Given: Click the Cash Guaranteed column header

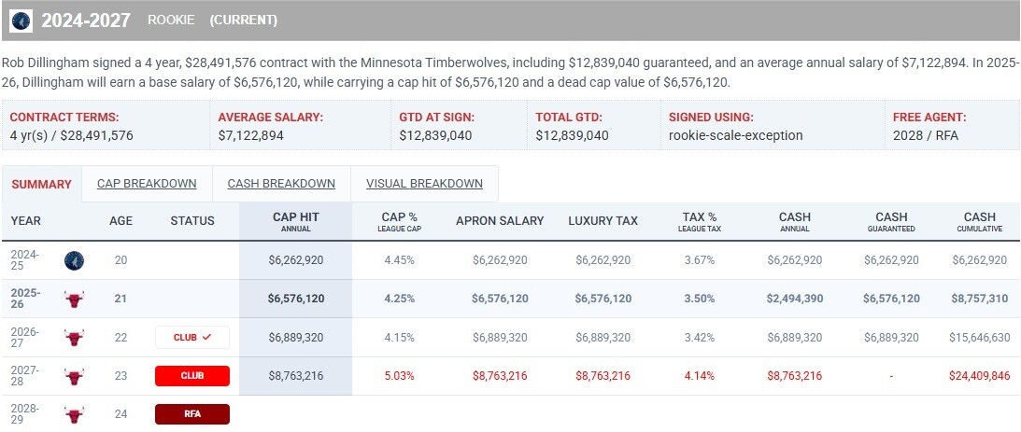Looking at the screenshot, I should [x=889, y=221].
